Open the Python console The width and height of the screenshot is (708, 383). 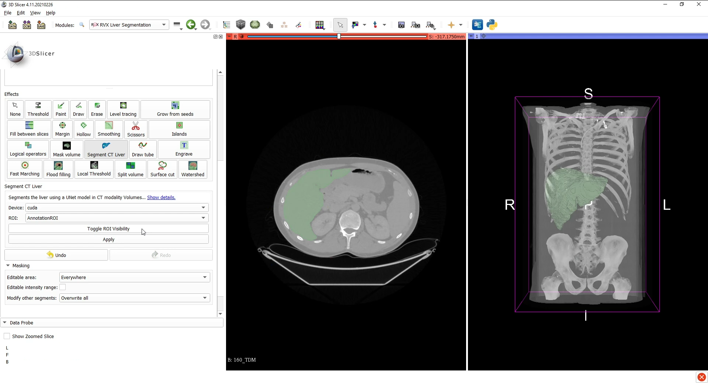[x=492, y=25]
